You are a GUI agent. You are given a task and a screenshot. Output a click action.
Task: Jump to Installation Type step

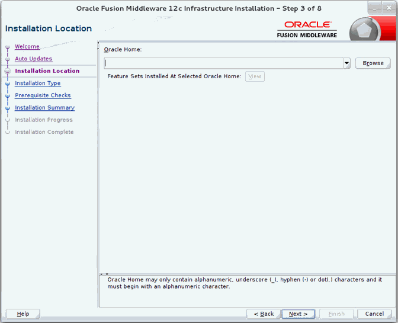tap(37, 83)
